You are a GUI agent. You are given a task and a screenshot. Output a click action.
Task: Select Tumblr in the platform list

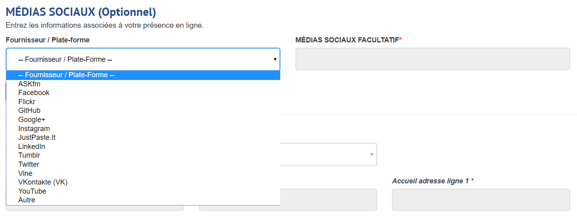(x=29, y=155)
